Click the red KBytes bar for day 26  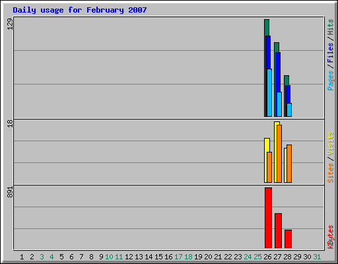(x=268, y=218)
